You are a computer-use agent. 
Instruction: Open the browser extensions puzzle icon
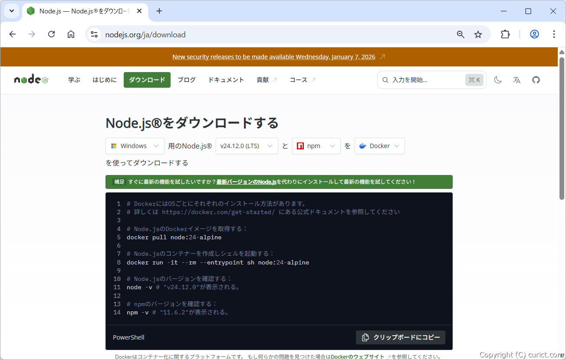point(505,34)
